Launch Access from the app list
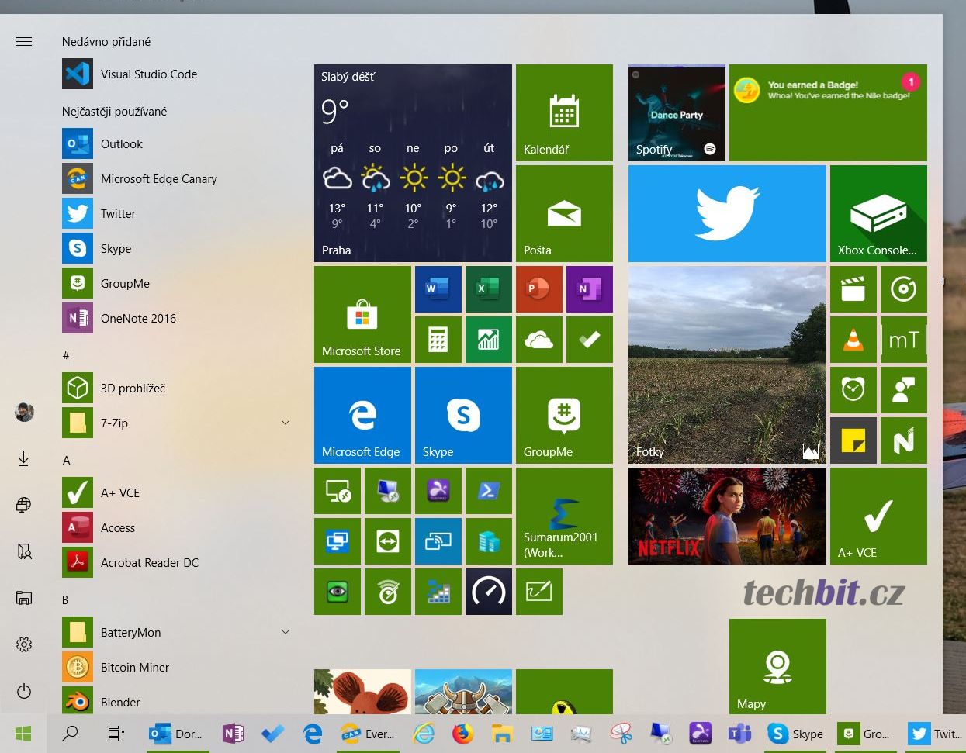 pyautogui.click(x=177, y=528)
